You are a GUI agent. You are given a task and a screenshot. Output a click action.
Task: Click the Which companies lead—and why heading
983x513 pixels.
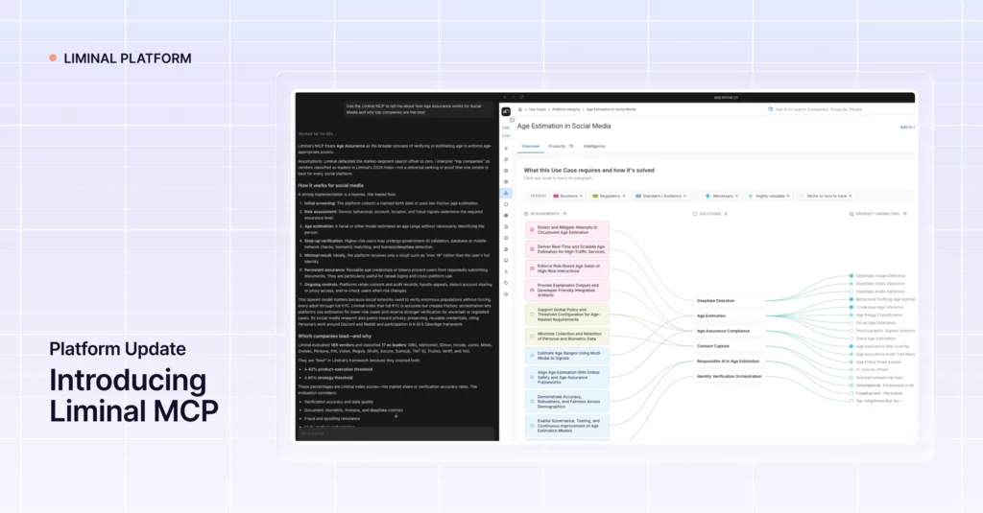334,336
